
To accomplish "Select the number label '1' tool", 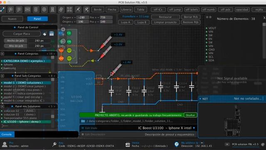I will pyautogui.click(x=19, y=10).
